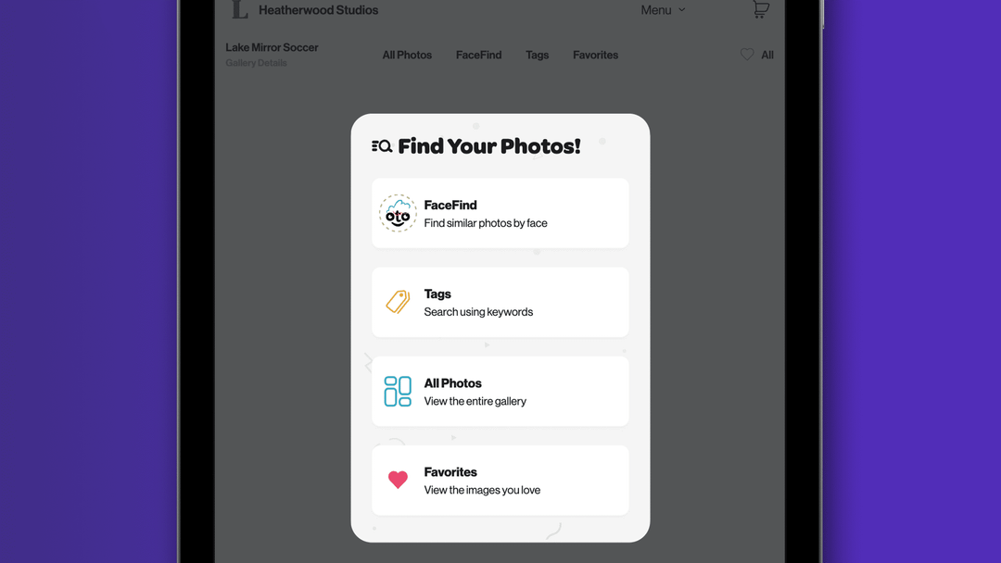Open the Menu dropdown
The height and width of the screenshot is (563, 1001).
tap(655, 9)
